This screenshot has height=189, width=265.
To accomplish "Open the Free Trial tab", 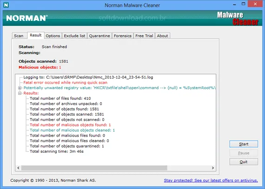I will 144,36.
